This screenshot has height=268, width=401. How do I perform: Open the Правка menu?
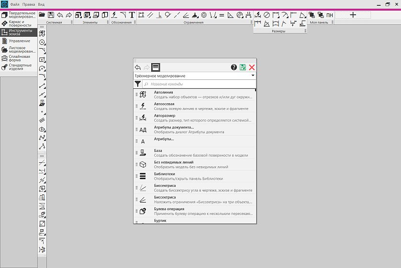pos(29,4)
